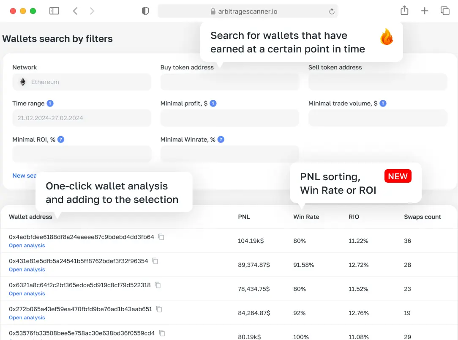Go back using the browser back arrow
Image resolution: width=458 pixels, height=340 pixels.
(75, 11)
